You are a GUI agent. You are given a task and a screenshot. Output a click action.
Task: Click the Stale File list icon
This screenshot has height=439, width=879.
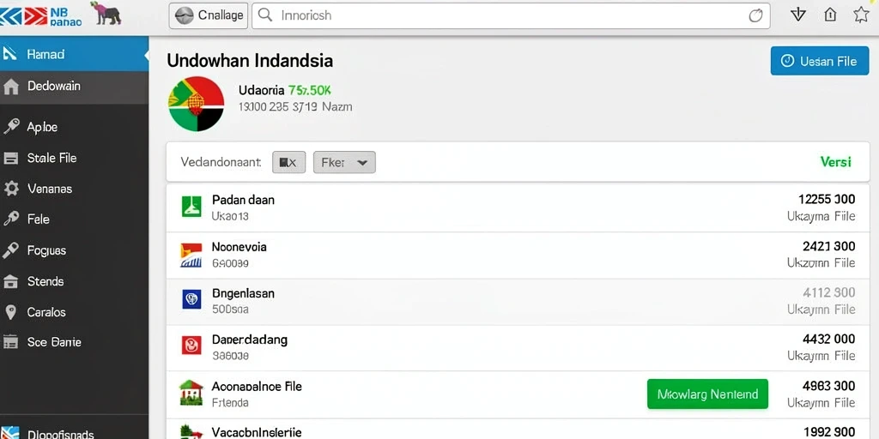point(10,159)
